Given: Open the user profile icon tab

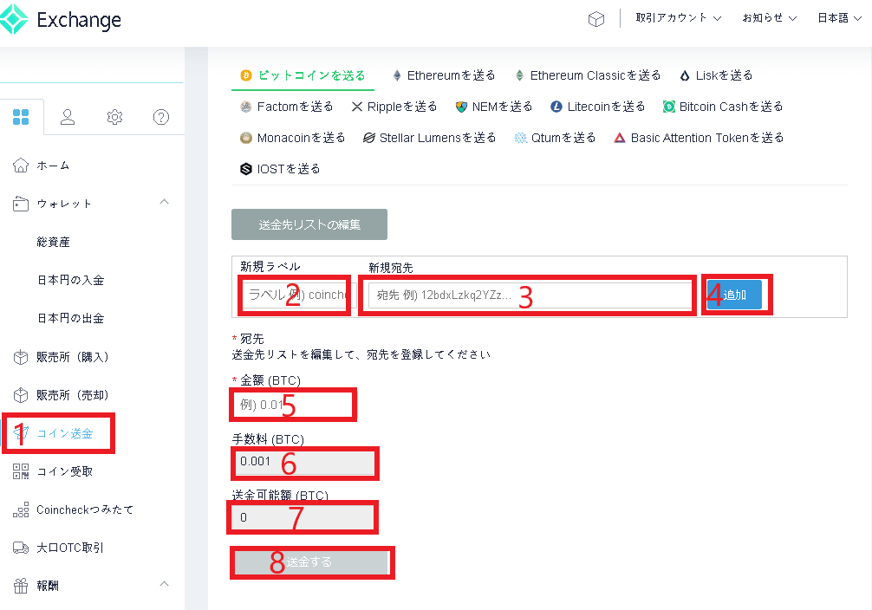Looking at the screenshot, I should (x=68, y=117).
